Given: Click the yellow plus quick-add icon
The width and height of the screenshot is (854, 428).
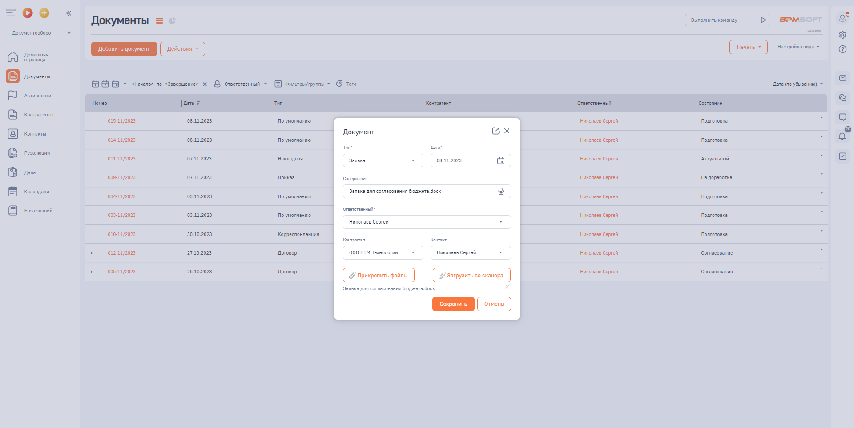Looking at the screenshot, I should tap(44, 13).
